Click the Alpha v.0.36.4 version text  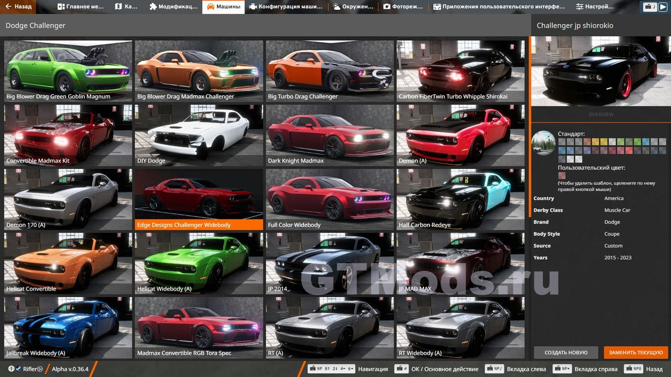point(70,369)
